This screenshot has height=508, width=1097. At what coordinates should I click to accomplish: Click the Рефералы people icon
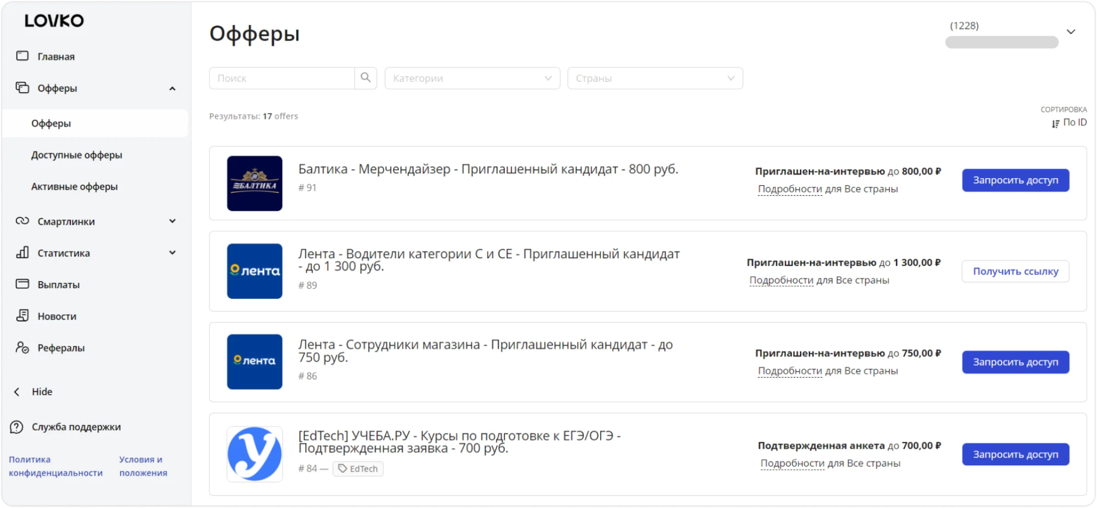click(22, 347)
